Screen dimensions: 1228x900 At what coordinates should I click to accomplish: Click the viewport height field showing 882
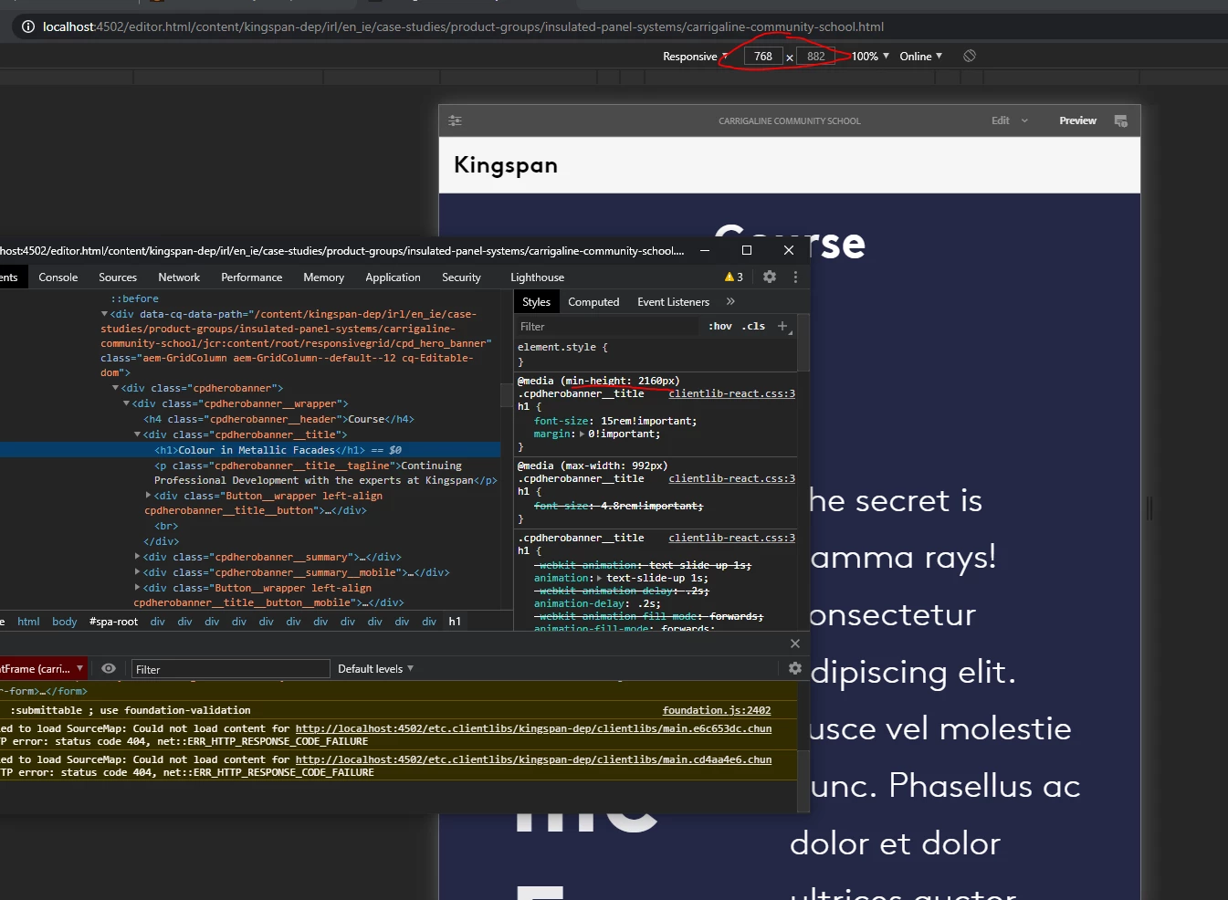(816, 56)
